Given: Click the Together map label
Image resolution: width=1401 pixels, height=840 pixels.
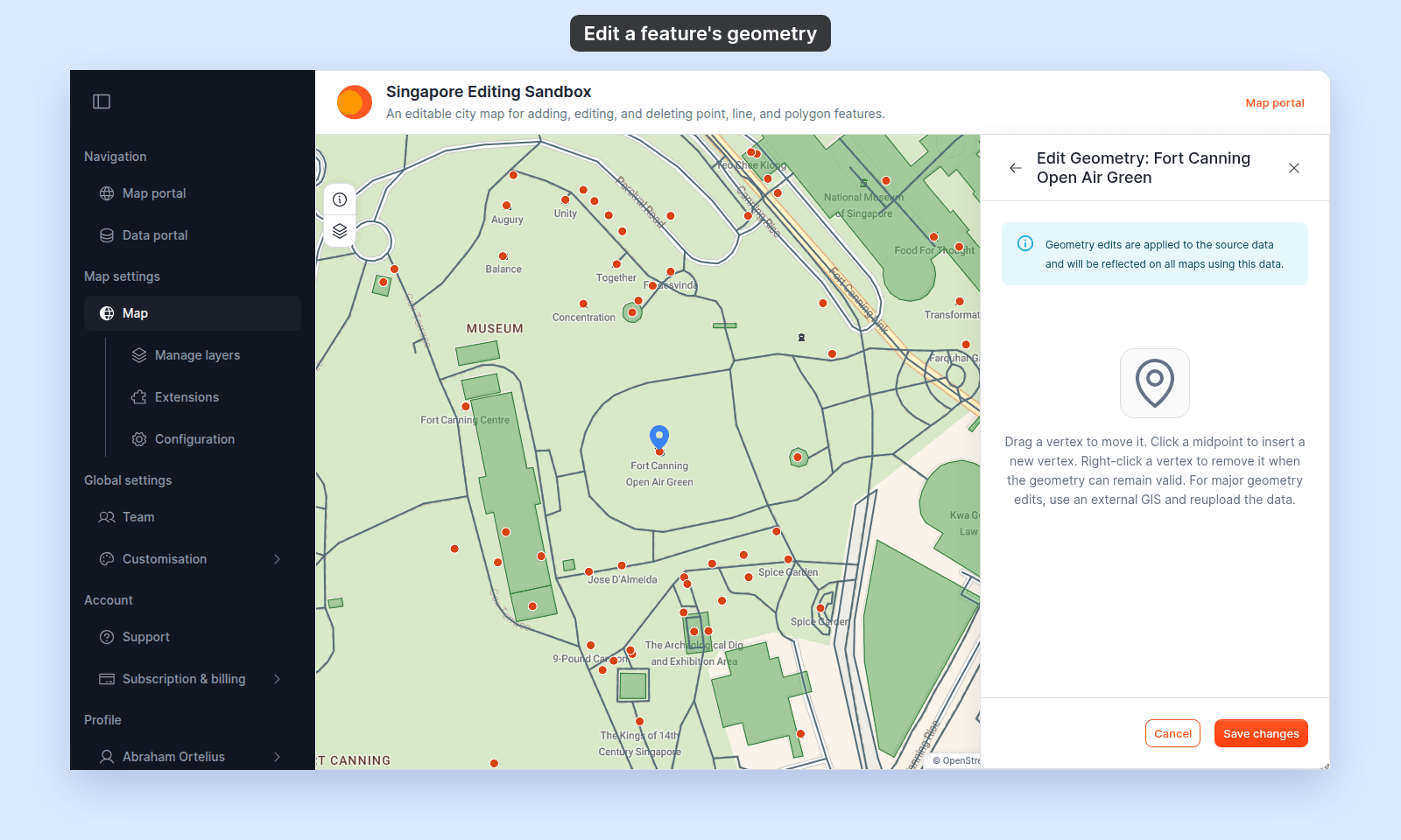Looking at the screenshot, I should coord(616,277).
